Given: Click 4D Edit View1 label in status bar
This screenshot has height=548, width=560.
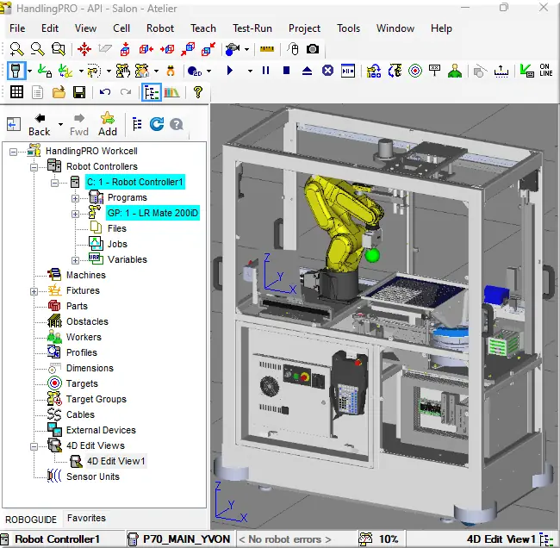Looking at the screenshot, I should pos(501,539).
